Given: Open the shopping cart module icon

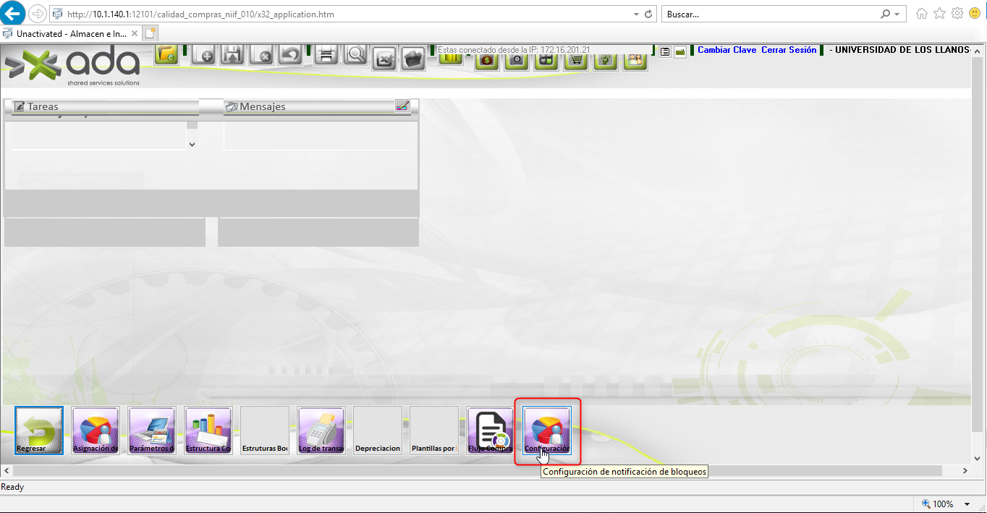Looking at the screenshot, I should coord(576,59).
